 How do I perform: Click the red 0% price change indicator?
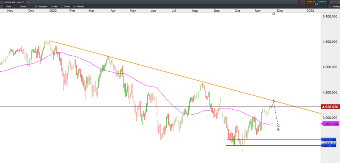tap(302, 1)
